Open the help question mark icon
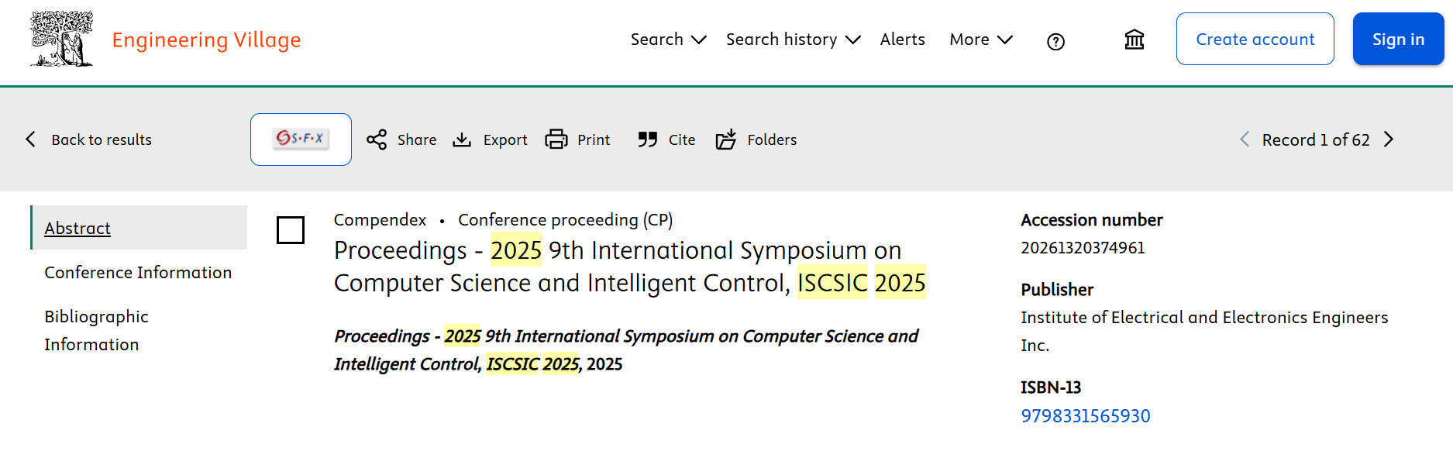 pos(1055,42)
